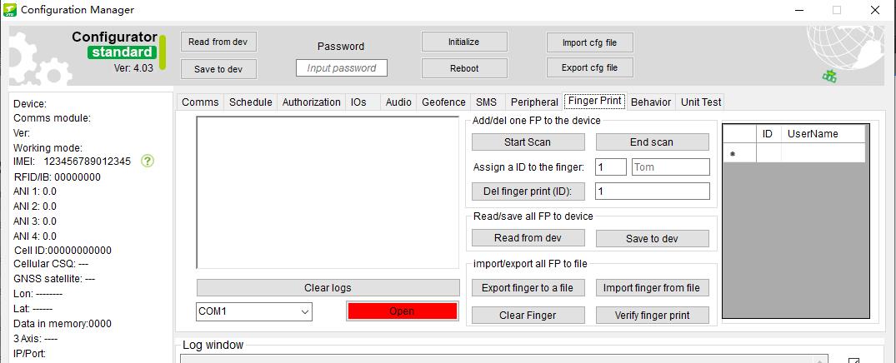896x363 pixels.
Task: Focus the Input password field
Action: pos(342,68)
